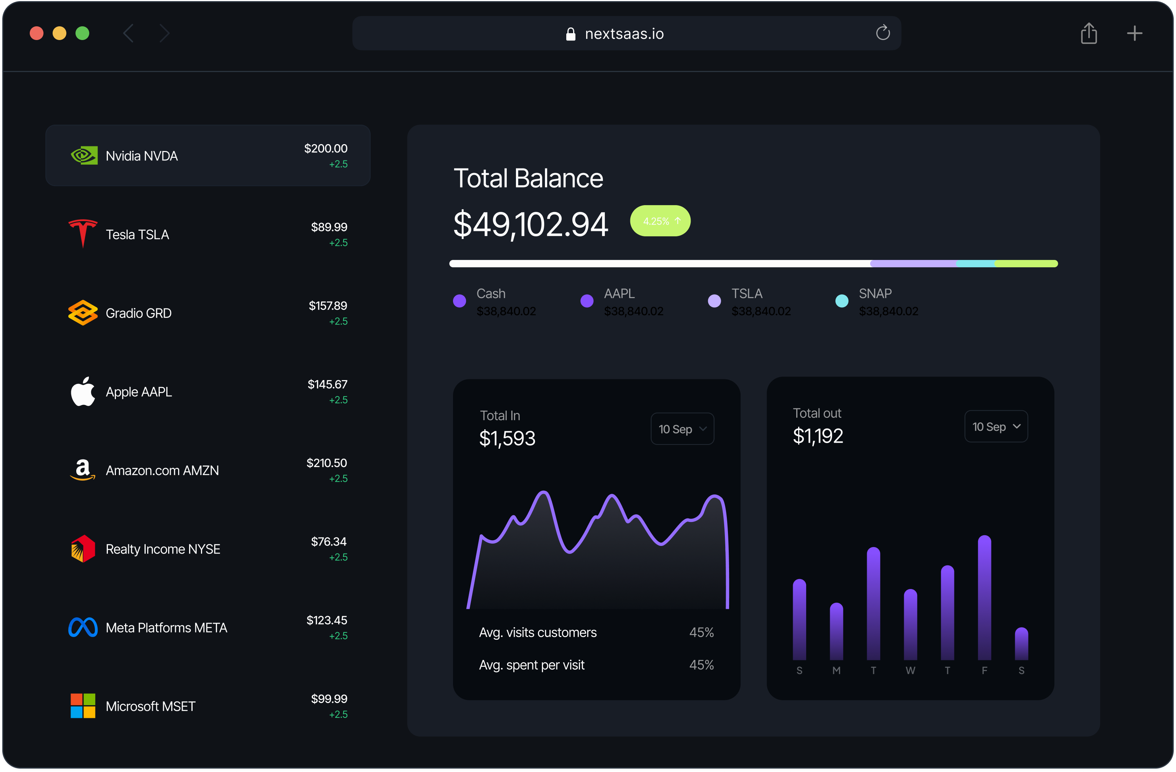Reload the page using the refresh icon
This screenshot has height=772, width=1176.
(x=883, y=33)
